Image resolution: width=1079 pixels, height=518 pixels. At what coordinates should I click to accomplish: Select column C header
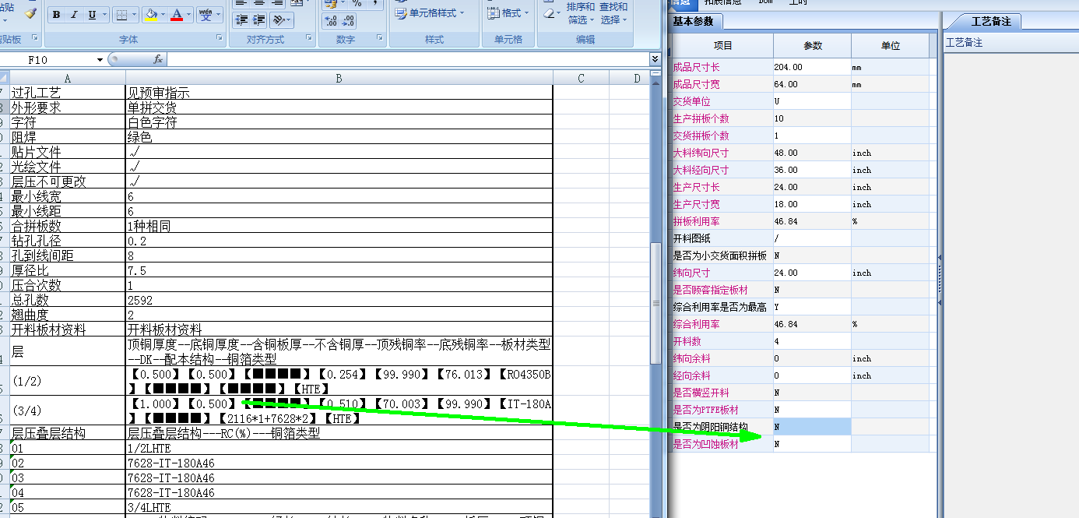tap(581, 78)
